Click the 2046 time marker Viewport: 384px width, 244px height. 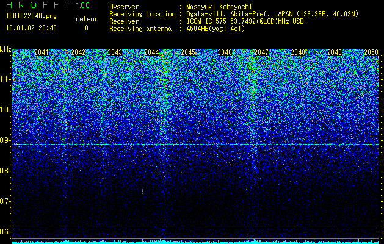coord(225,52)
